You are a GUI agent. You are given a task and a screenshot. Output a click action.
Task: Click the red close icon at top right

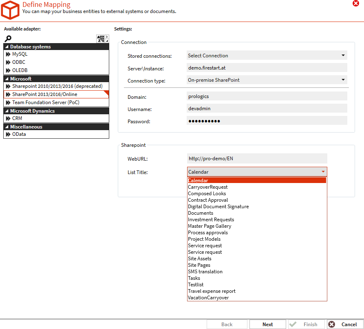355,3
